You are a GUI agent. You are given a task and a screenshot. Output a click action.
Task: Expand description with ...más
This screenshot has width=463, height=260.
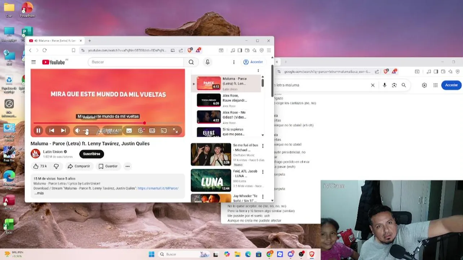(x=39, y=193)
